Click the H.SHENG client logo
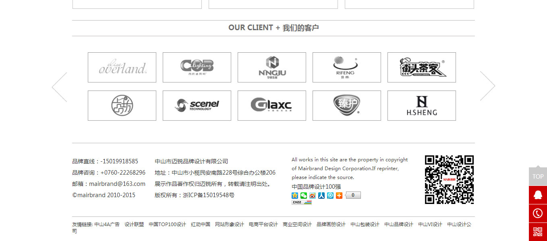 [422, 106]
